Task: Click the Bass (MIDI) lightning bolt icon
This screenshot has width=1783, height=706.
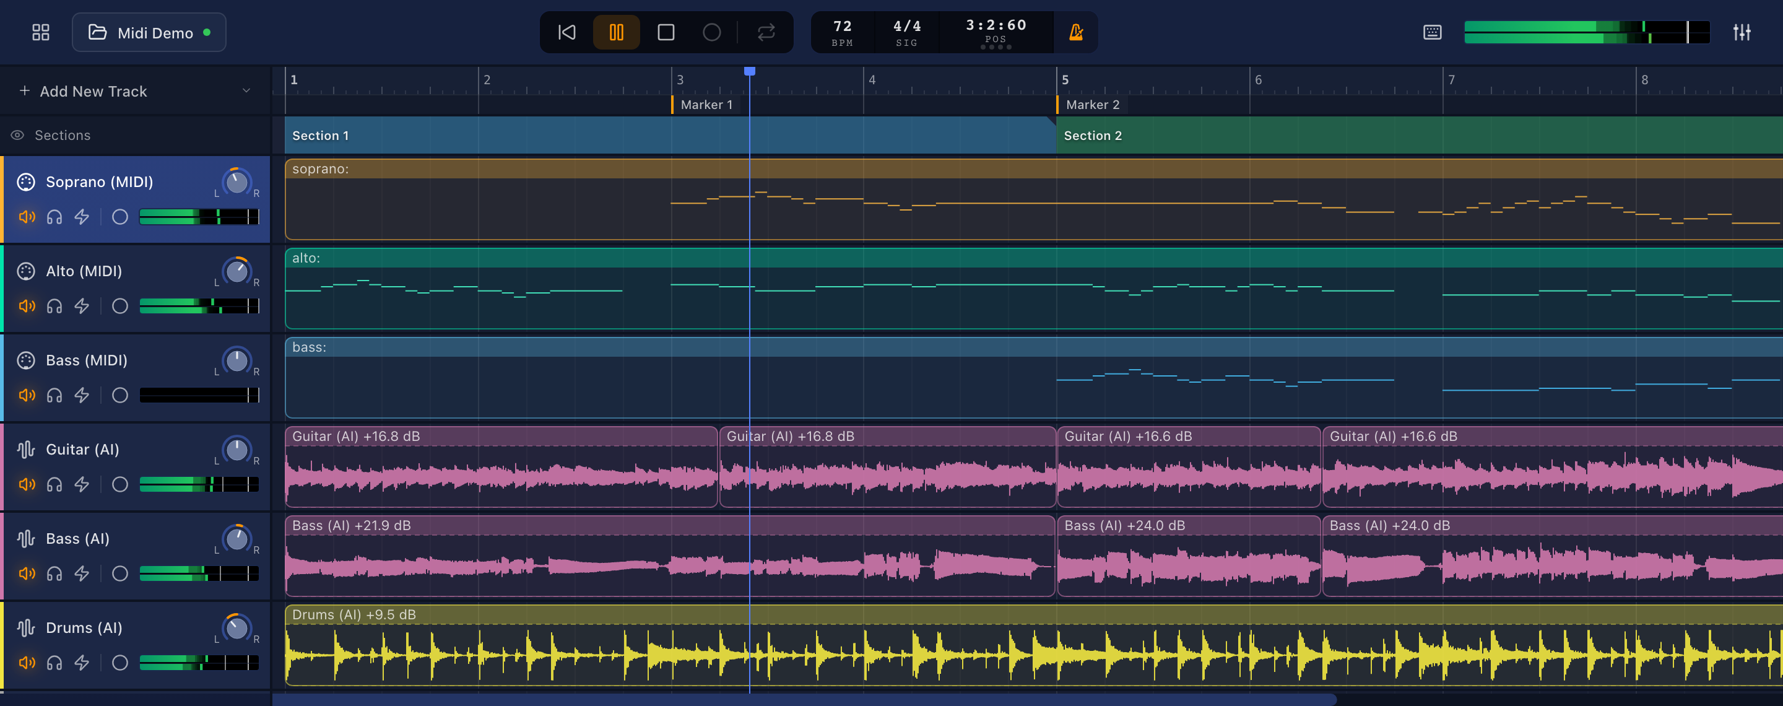Action: (x=82, y=395)
